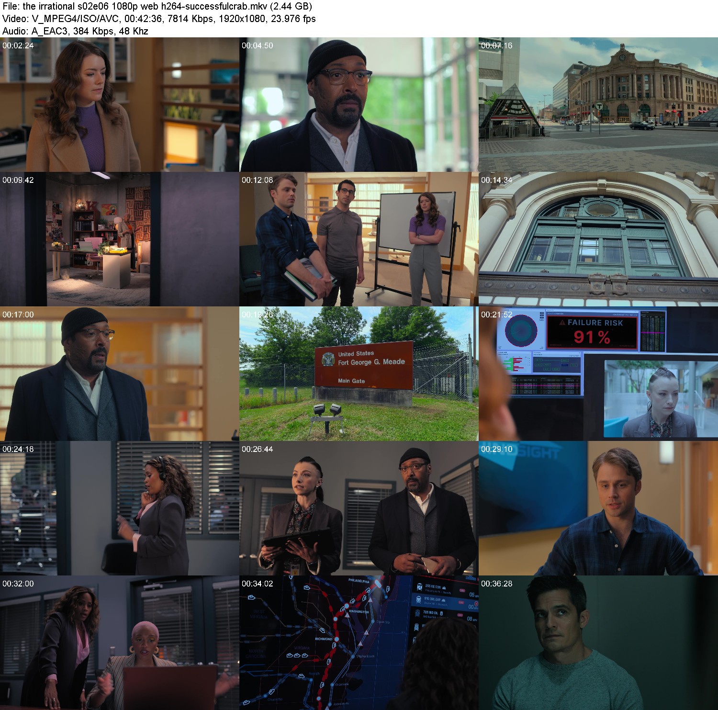This screenshot has height=710, width=718.
Task: Open the whiteboard scene thumbnail at 00:12:08
Action: pos(359,239)
